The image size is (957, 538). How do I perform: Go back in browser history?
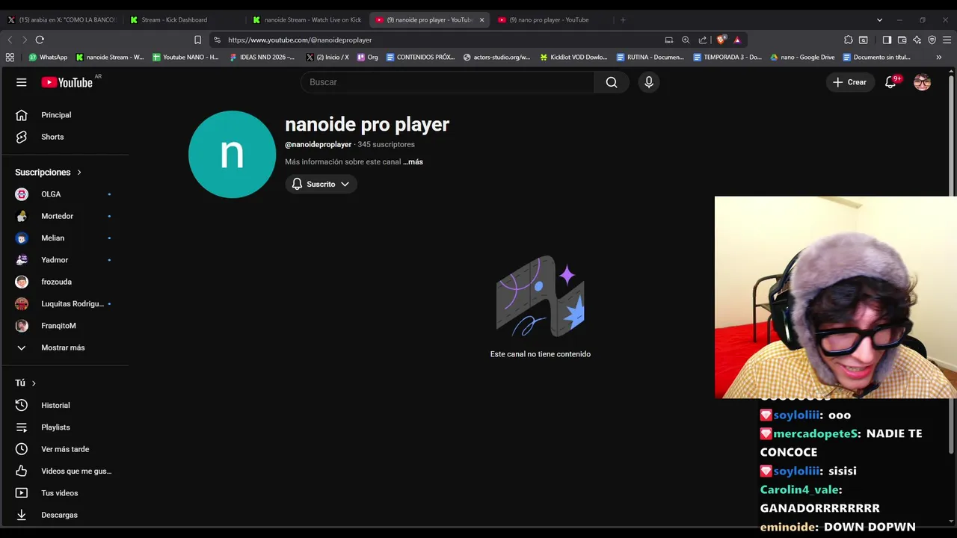pyautogui.click(x=10, y=40)
